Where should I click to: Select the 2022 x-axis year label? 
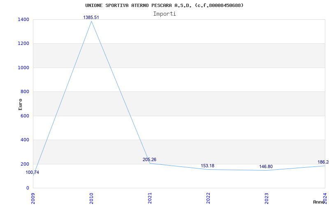point(208,198)
